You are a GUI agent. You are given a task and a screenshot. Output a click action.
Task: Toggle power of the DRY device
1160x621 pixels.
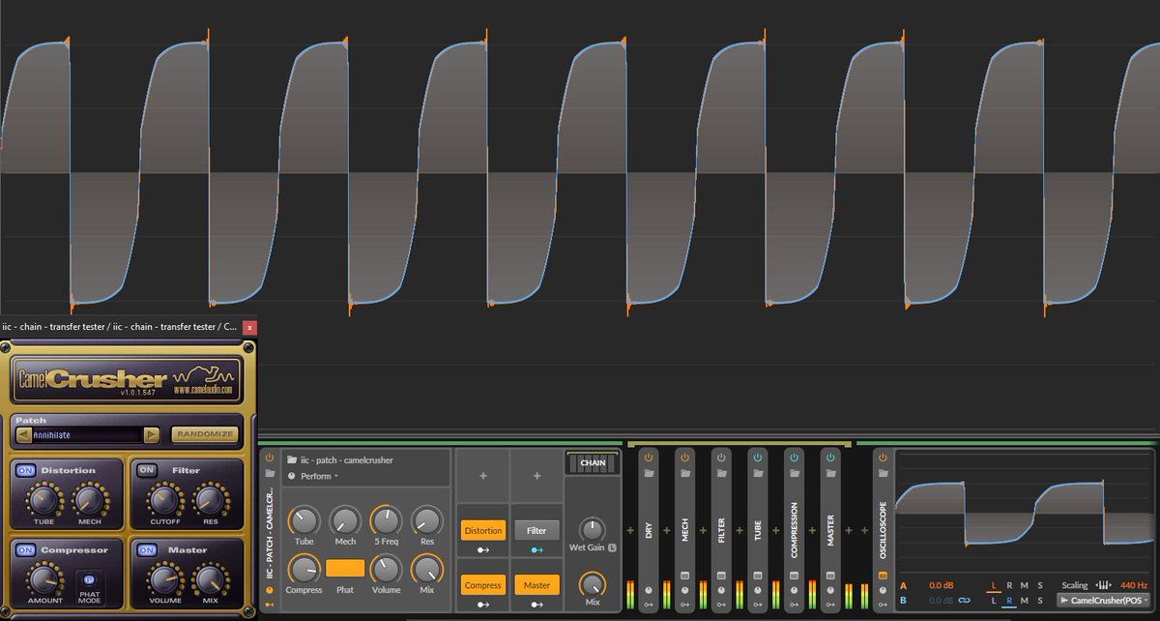coord(649,458)
